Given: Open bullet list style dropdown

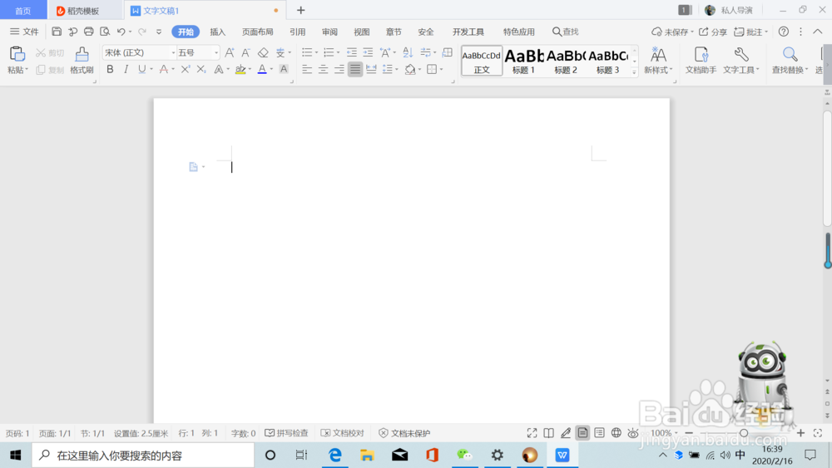Looking at the screenshot, I should [x=316, y=52].
